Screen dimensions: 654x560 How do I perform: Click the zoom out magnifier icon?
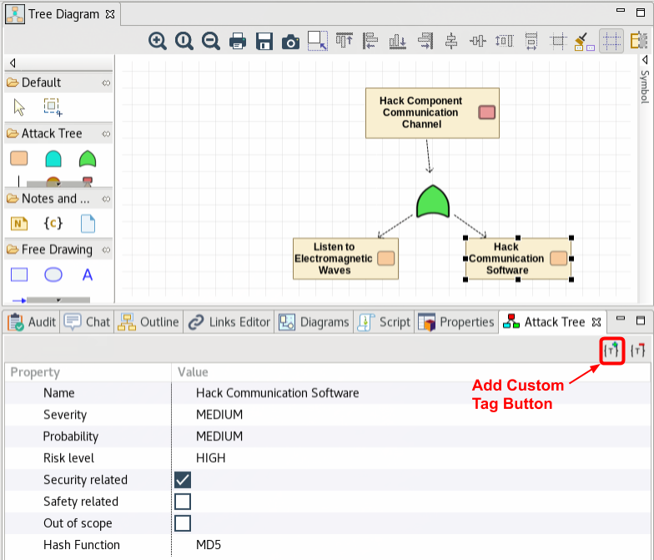[210, 41]
